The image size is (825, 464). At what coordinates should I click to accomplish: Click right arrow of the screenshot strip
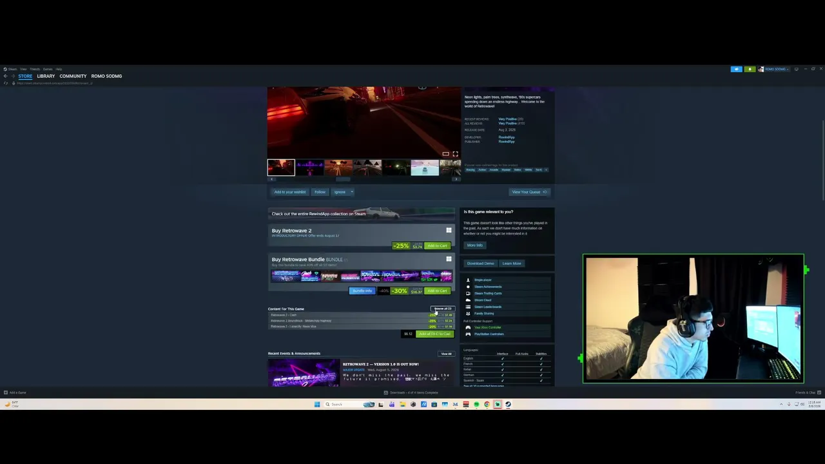(x=456, y=179)
